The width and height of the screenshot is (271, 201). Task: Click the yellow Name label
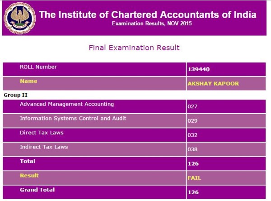pyautogui.click(x=28, y=81)
